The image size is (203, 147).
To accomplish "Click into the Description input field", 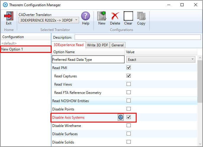I will [x=138, y=37].
